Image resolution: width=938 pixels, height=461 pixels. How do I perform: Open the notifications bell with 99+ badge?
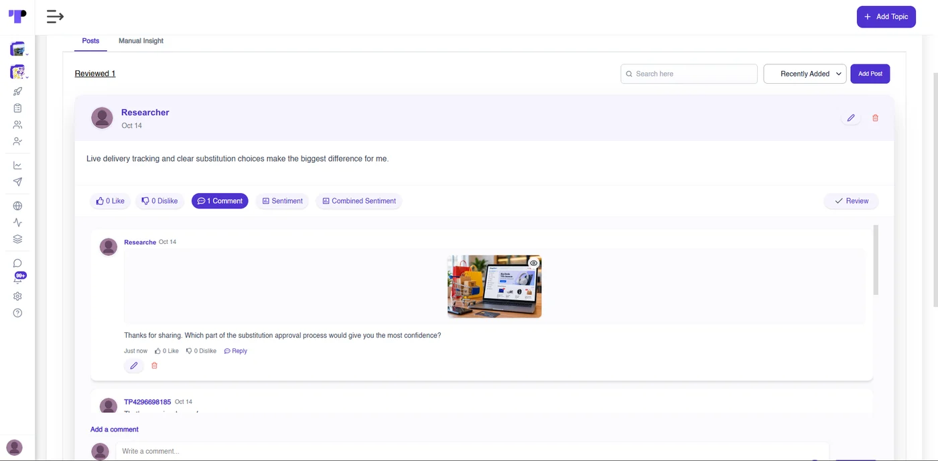click(19, 278)
